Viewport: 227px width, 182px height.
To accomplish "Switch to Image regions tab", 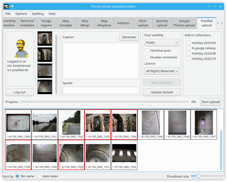I will [x=46, y=23].
